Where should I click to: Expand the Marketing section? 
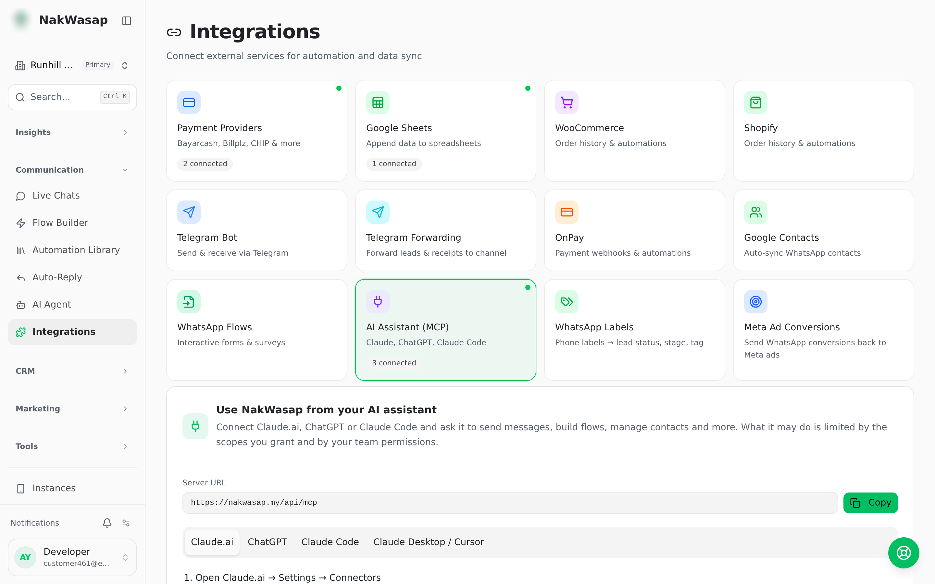point(72,409)
